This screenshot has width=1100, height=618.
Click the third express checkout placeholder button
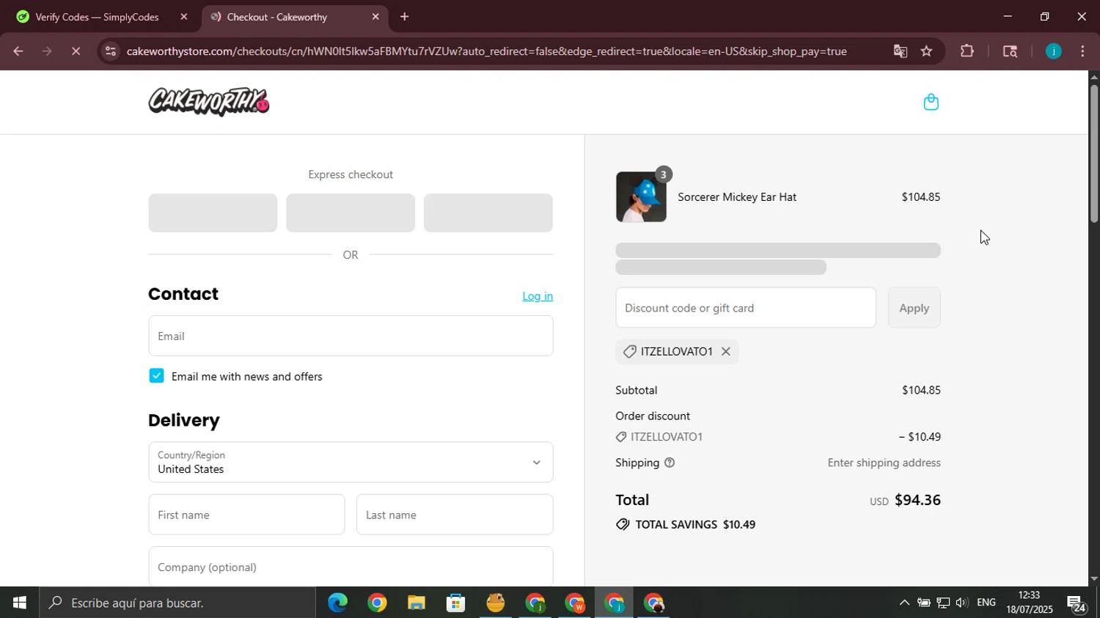[x=488, y=213]
